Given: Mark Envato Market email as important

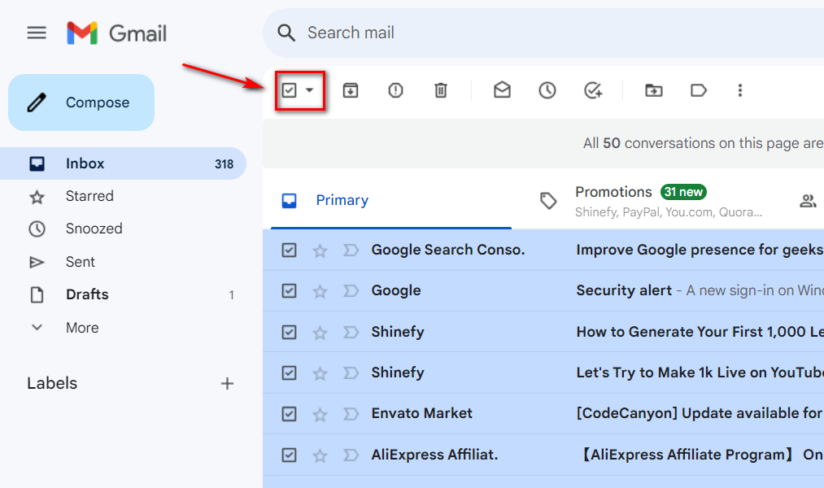Looking at the screenshot, I should [x=351, y=414].
